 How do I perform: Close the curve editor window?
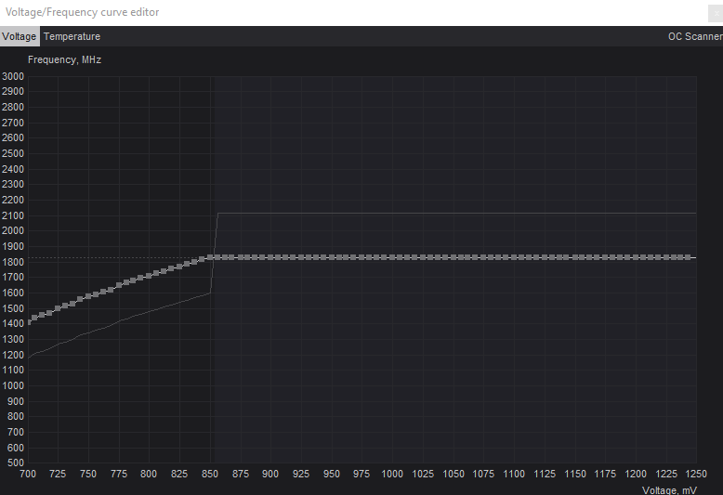716,13
